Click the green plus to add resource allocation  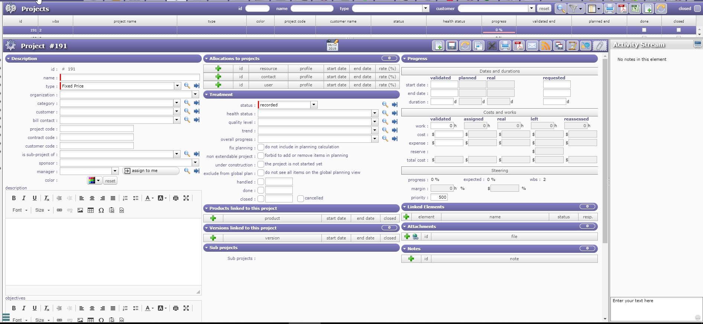(x=218, y=69)
